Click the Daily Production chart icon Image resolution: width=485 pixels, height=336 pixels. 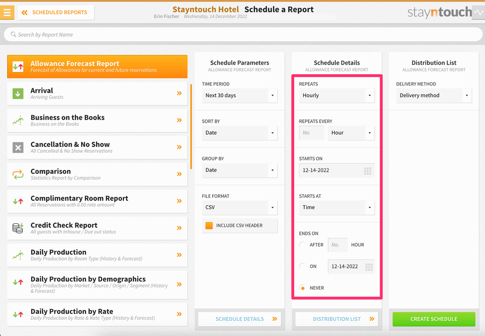[18, 255]
